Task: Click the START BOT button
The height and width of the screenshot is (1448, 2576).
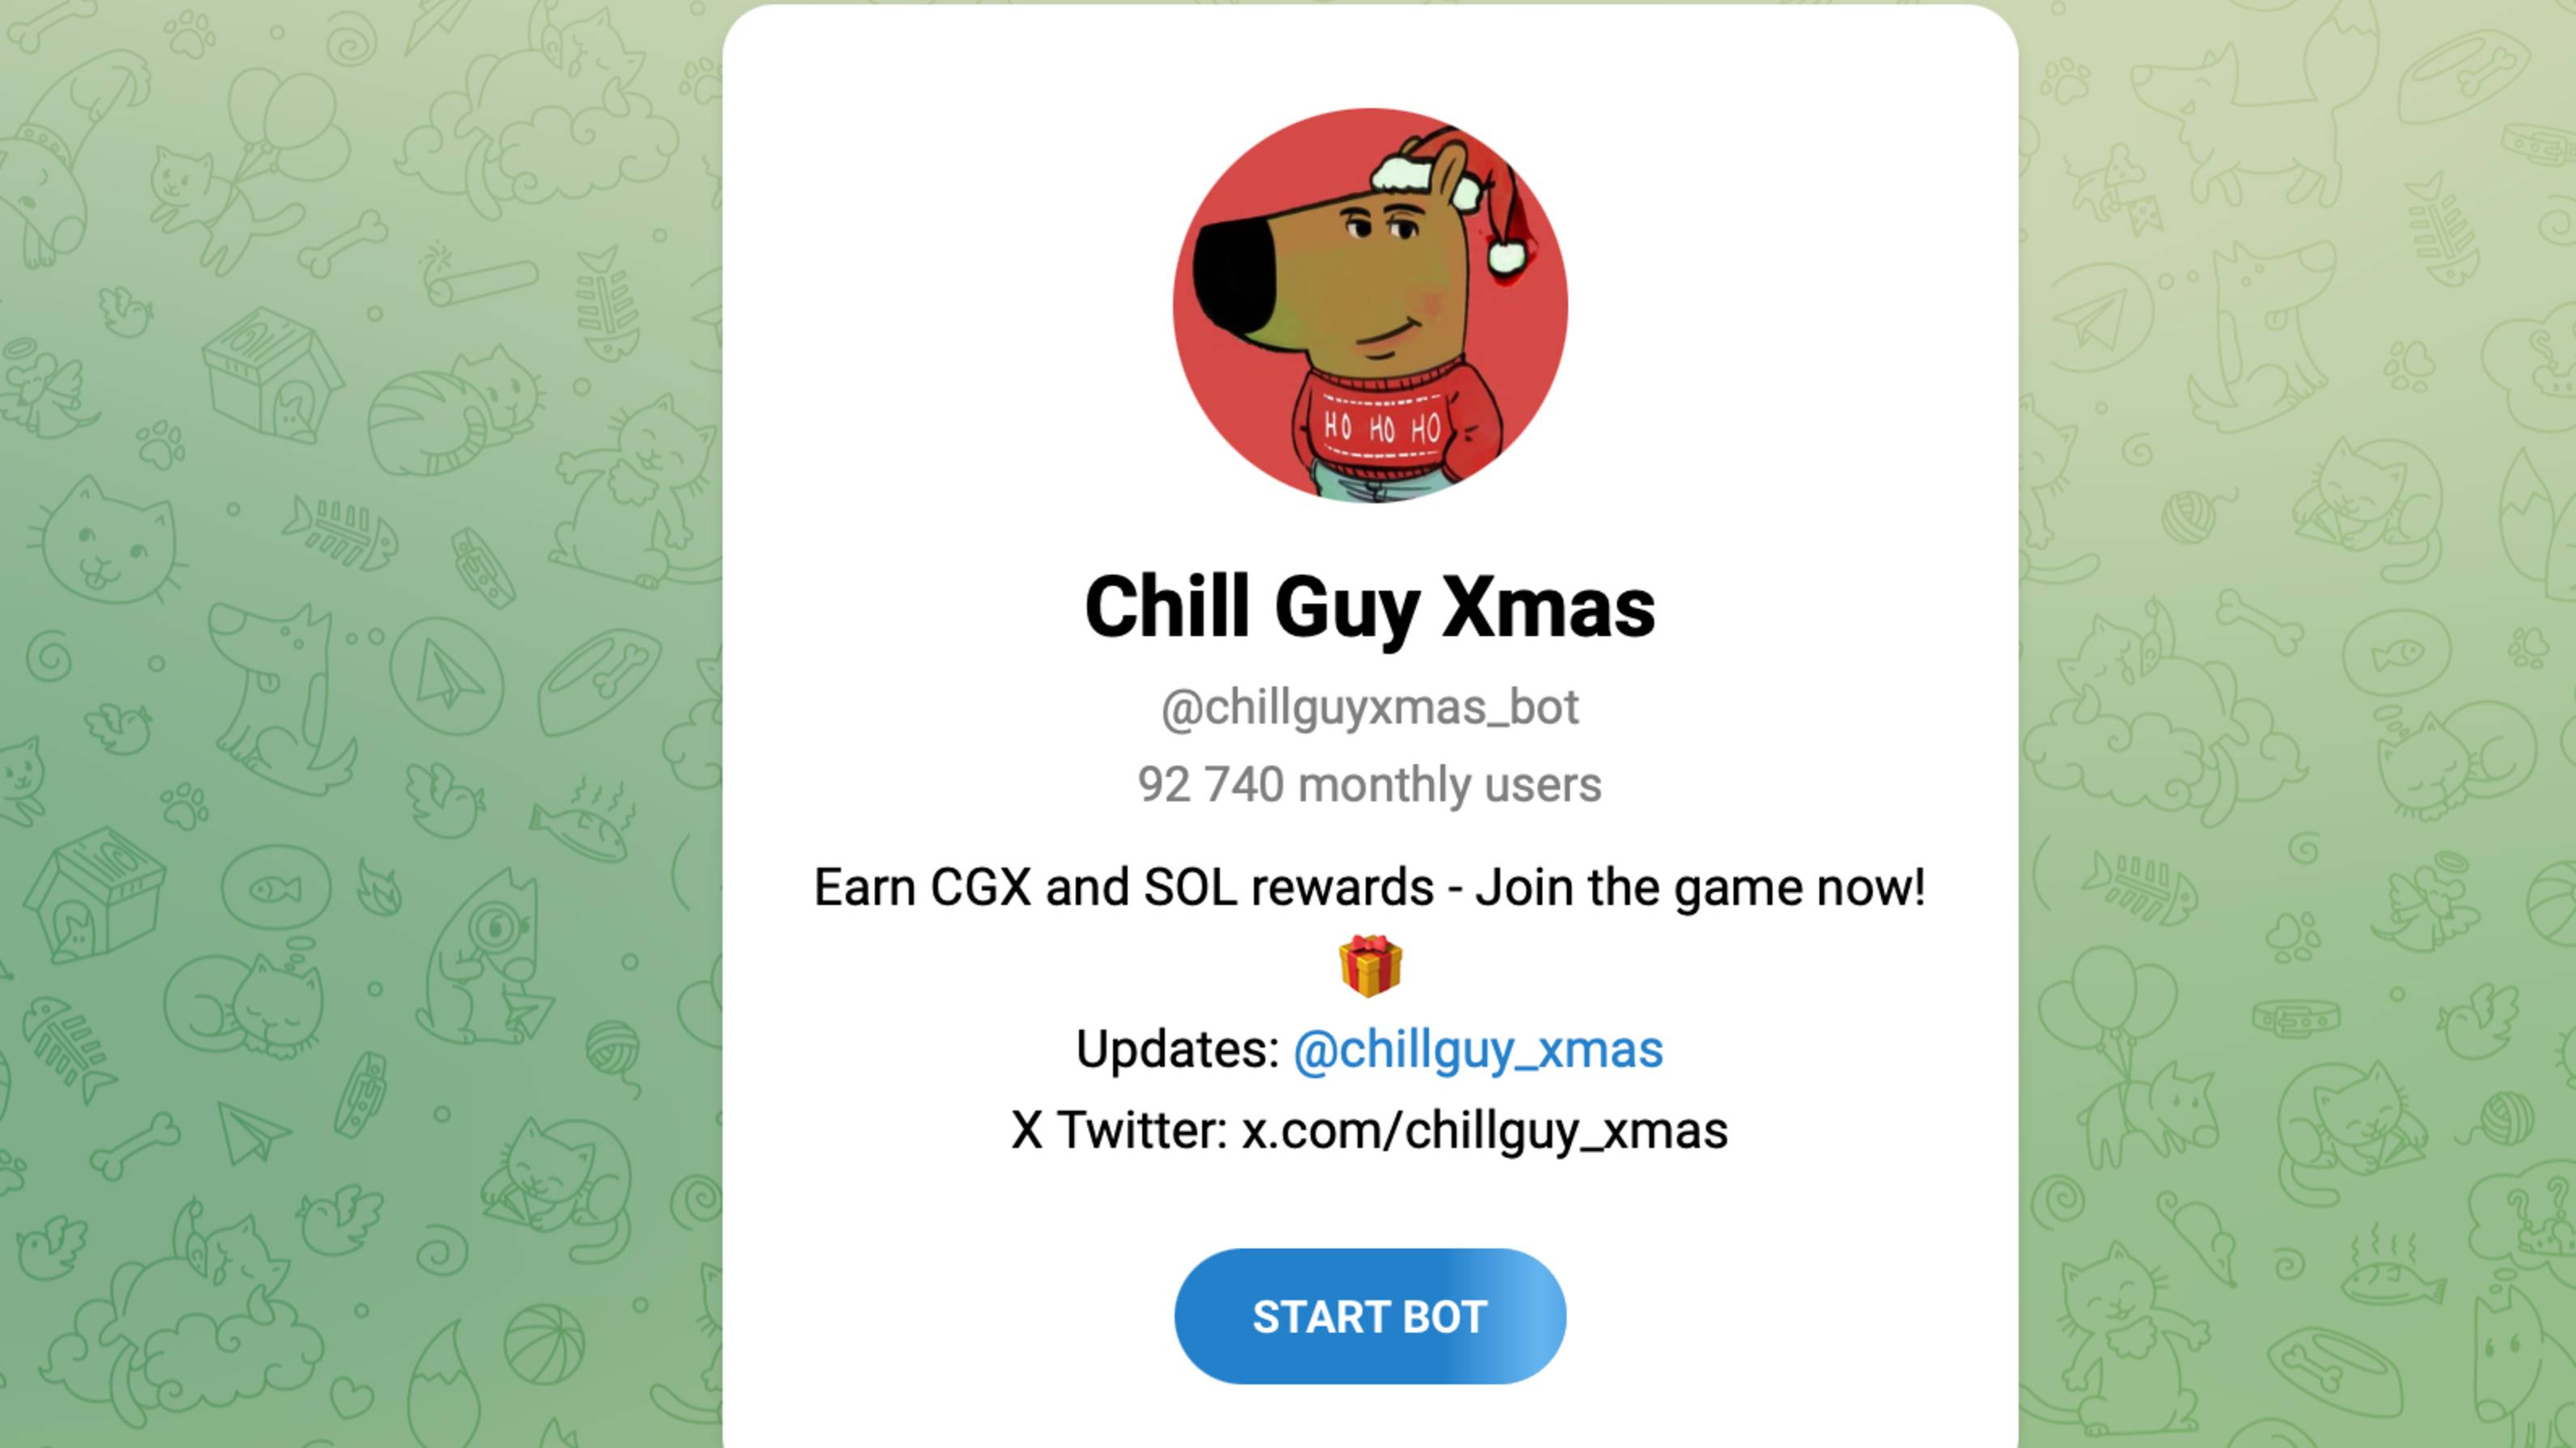Action: pos(1370,1316)
